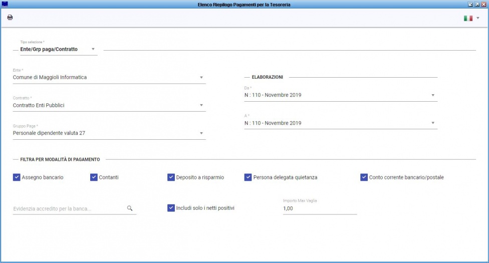Open the Tipo selezione dropdown
The image size is (489, 263).
(x=59, y=49)
